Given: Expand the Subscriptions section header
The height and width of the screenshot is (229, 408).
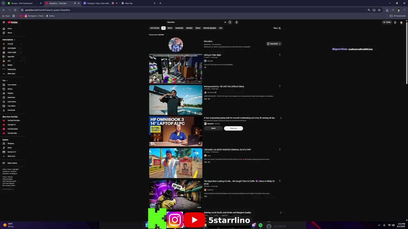Looking at the screenshot, I should tap(9, 40).
